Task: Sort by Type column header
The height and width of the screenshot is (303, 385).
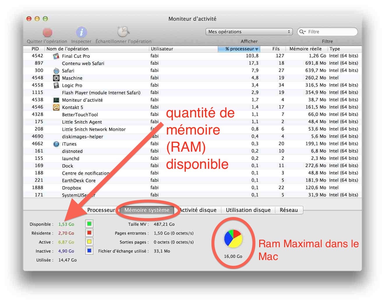Action: (345, 49)
